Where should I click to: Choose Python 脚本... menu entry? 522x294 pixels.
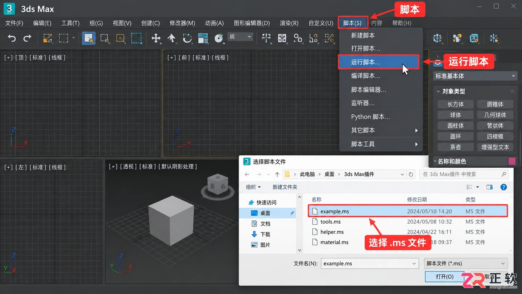click(x=381, y=117)
